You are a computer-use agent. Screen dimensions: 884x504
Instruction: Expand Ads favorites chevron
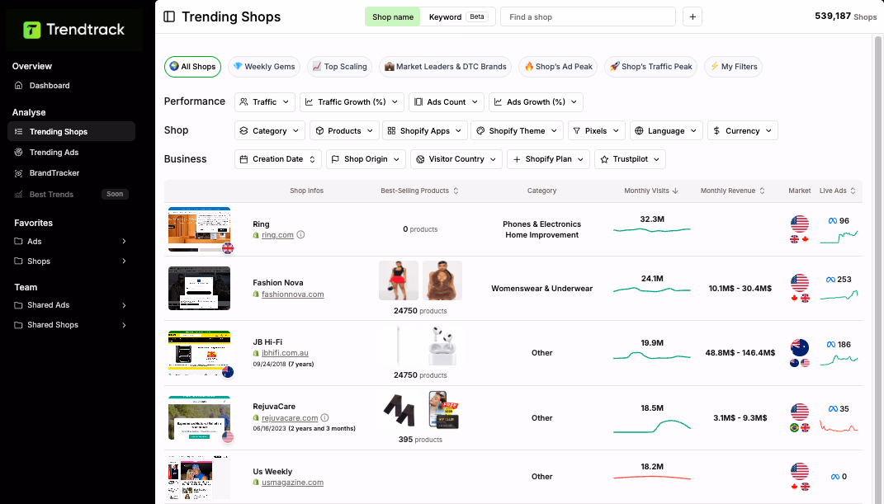point(124,241)
